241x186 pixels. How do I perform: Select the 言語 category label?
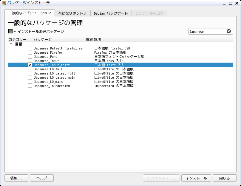[18, 44]
